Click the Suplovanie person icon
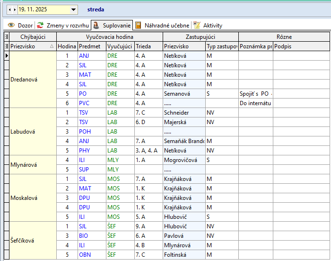 [96, 26]
